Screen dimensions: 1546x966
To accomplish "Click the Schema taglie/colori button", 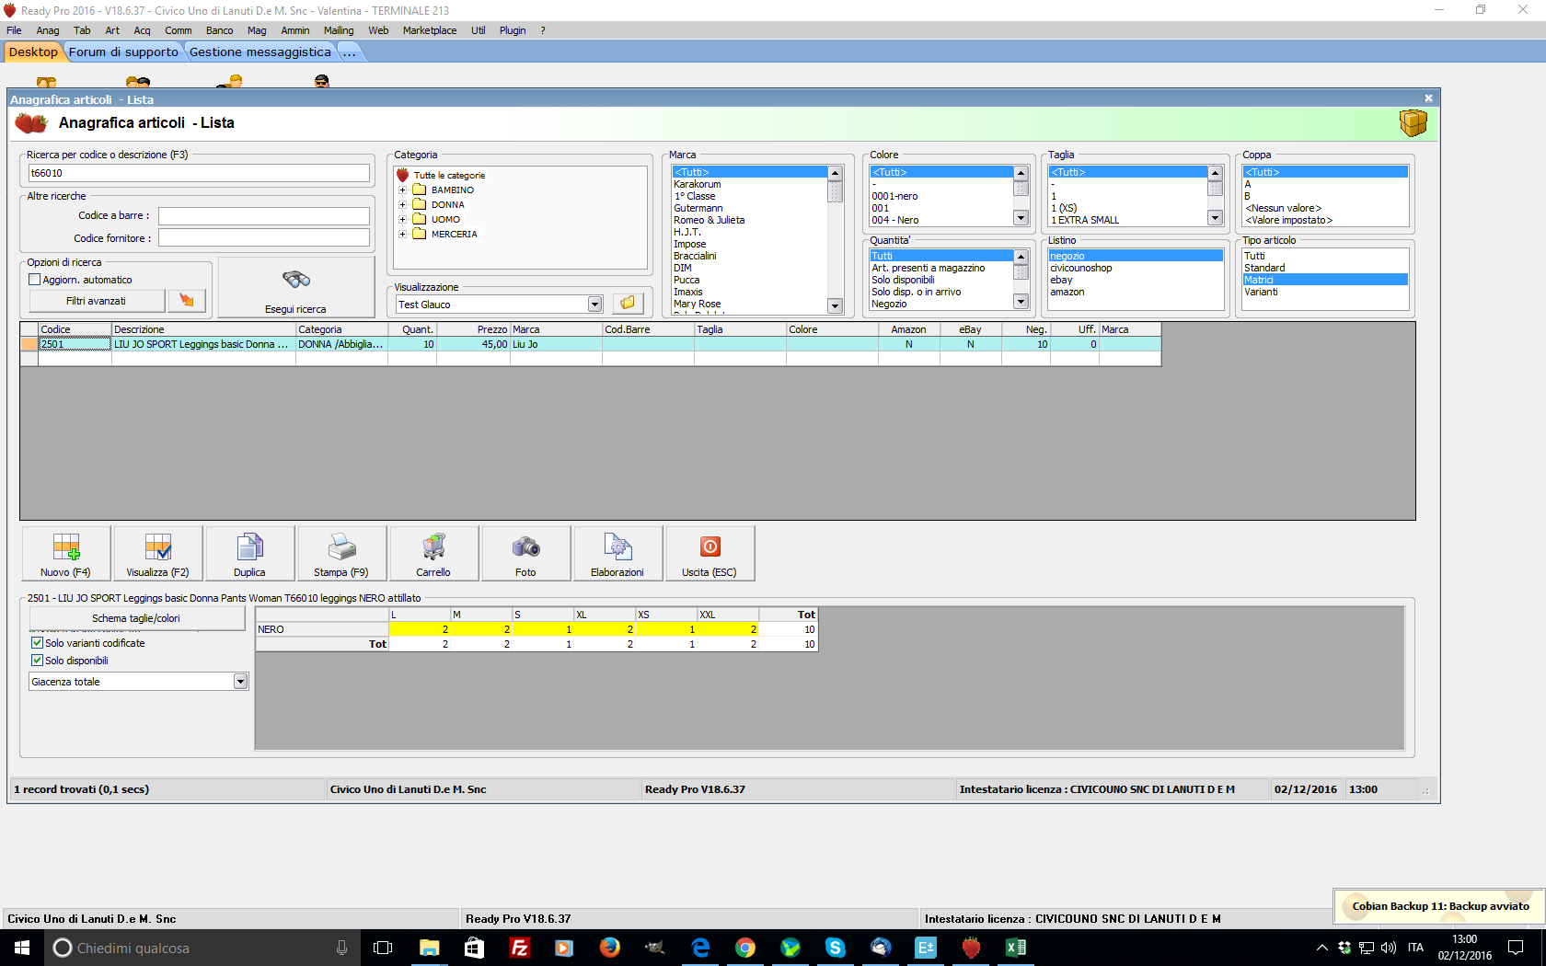I will point(136,618).
